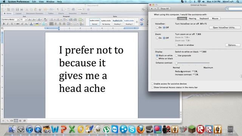Open Zoom Options button
The height and width of the screenshot is (136, 242).
233,45
